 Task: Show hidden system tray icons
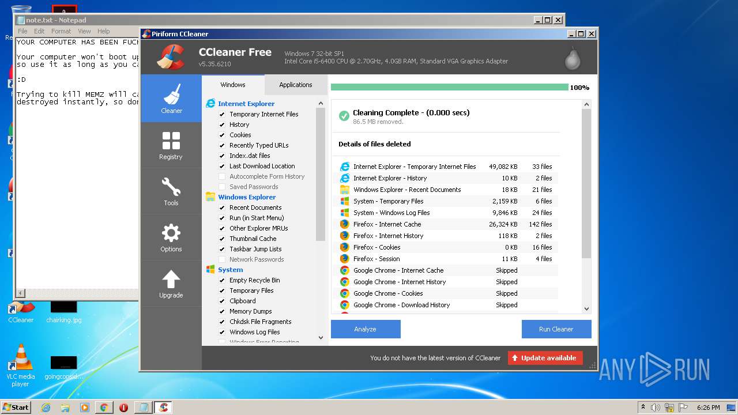[643, 408]
